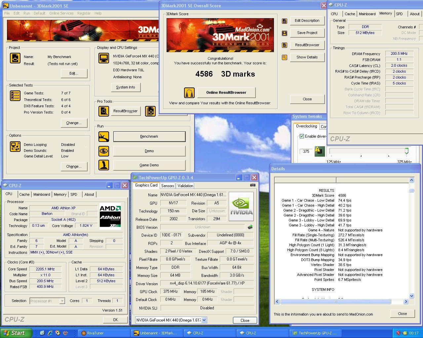Image resolution: width=423 pixels, height=338 pixels.
Task: Click the Edit... button in Project
Action: tap(74, 73)
